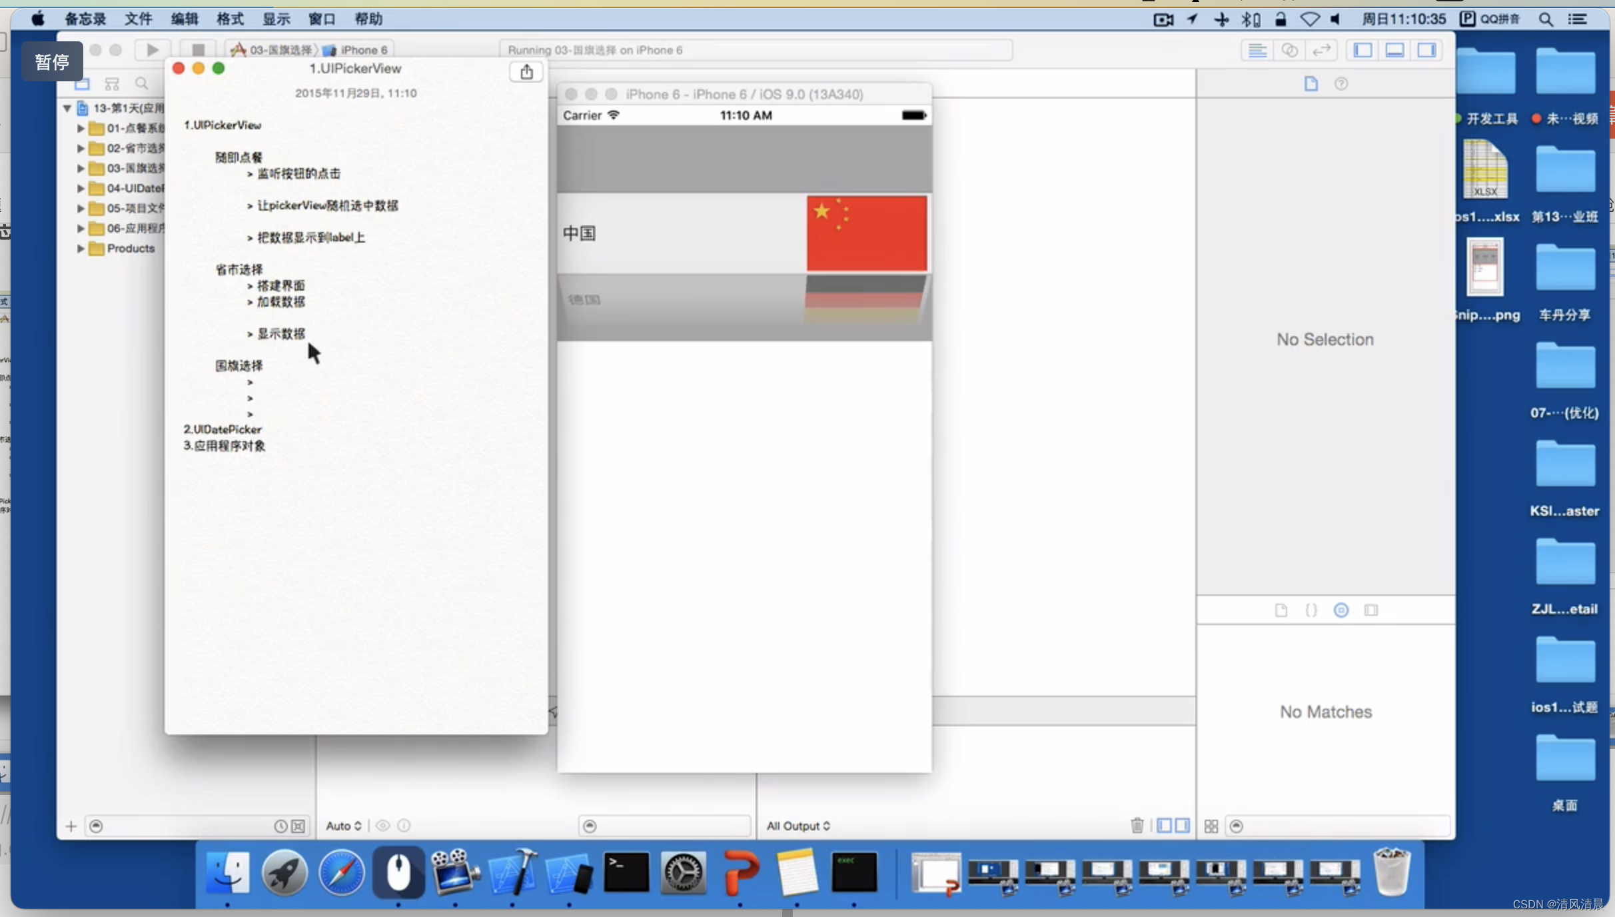Click the QQ拼音 input method indicator
The image size is (1615, 917).
[1490, 19]
